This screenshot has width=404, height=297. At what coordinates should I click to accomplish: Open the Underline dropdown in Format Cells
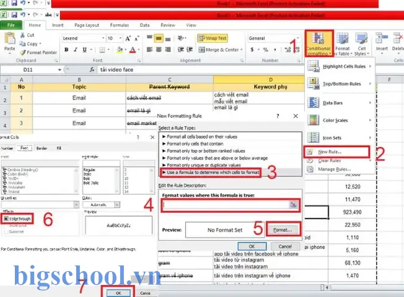pos(76,205)
